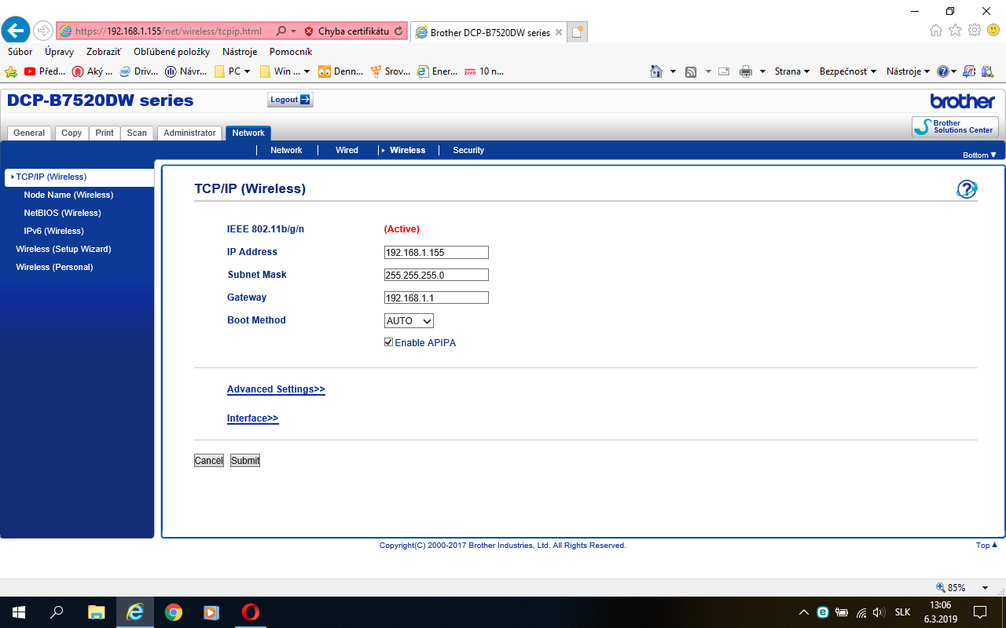Click the smiley feedback icon
The width and height of the screenshot is (1006, 628).
[x=993, y=31]
